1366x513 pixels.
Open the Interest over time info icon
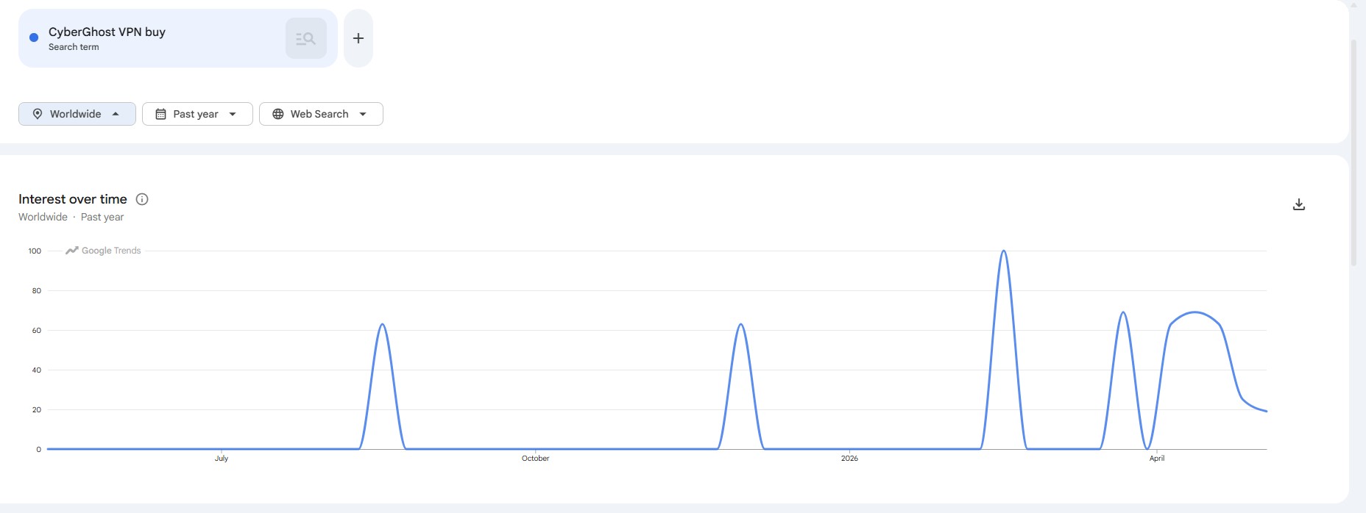tap(142, 199)
